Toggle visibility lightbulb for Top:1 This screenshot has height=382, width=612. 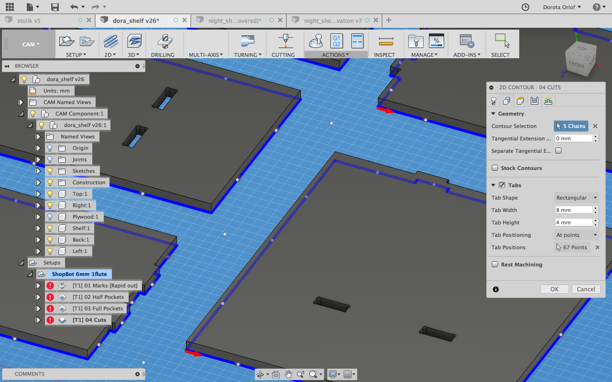[x=50, y=194]
